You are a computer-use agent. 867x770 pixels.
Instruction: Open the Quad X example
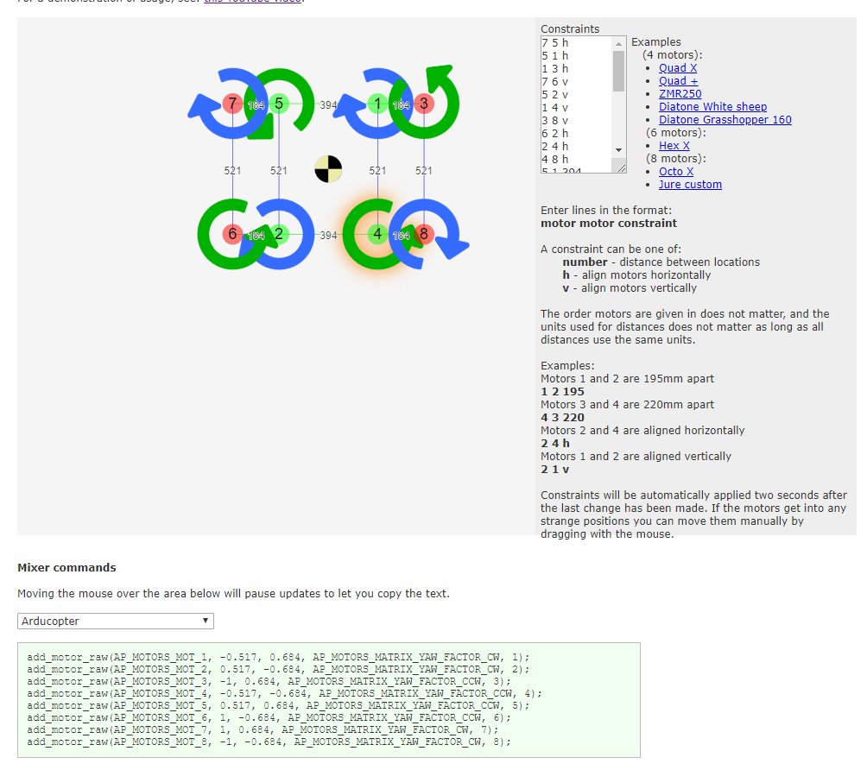[x=677, y=68]
